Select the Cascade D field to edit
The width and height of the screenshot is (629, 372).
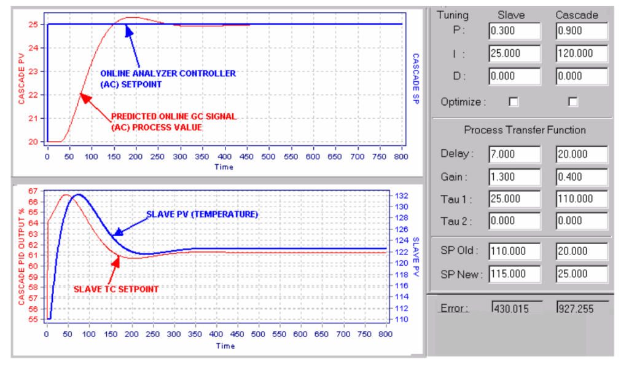(582, 76)
